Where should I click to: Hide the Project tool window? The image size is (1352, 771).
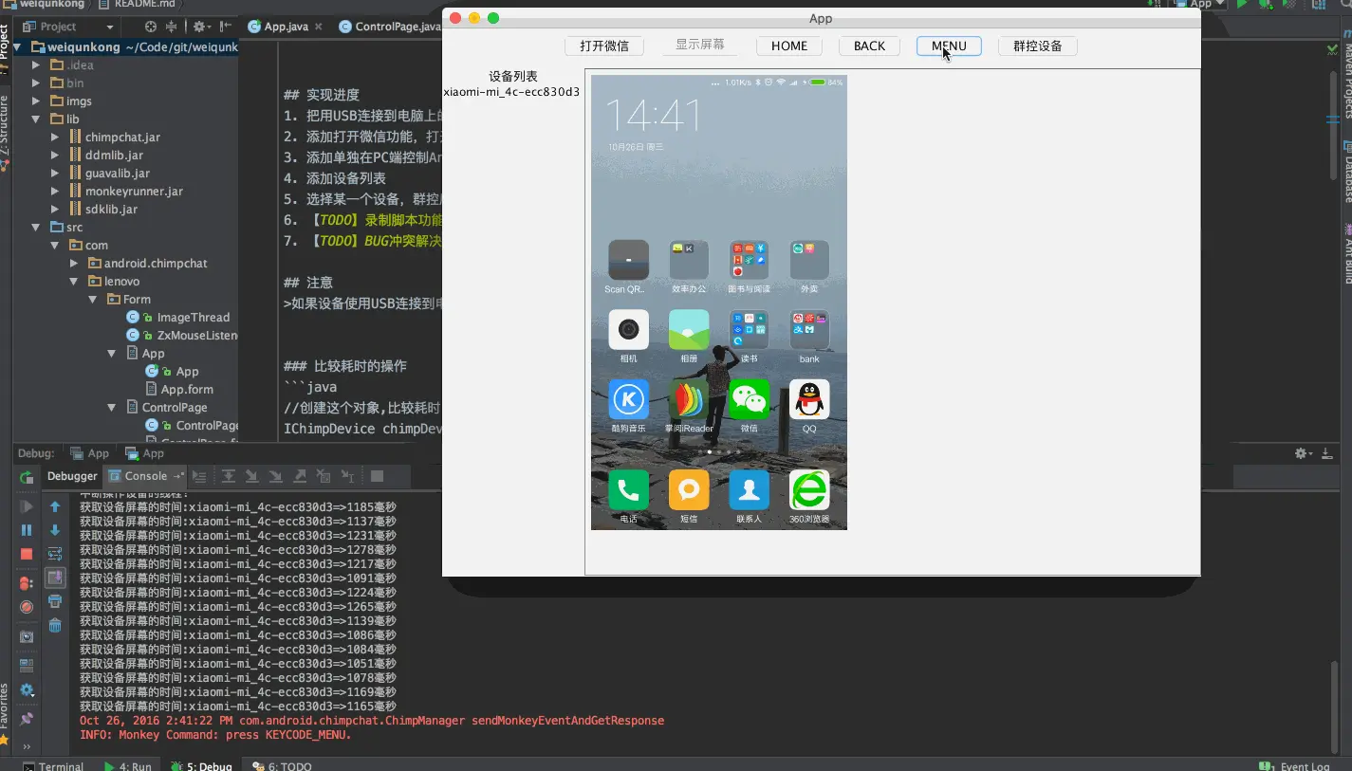(226, 27)
